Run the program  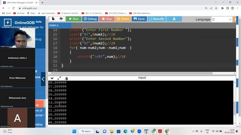(74, 19)
